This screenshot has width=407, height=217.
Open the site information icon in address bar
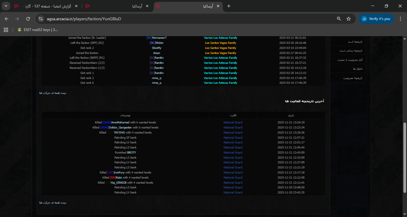41,19
